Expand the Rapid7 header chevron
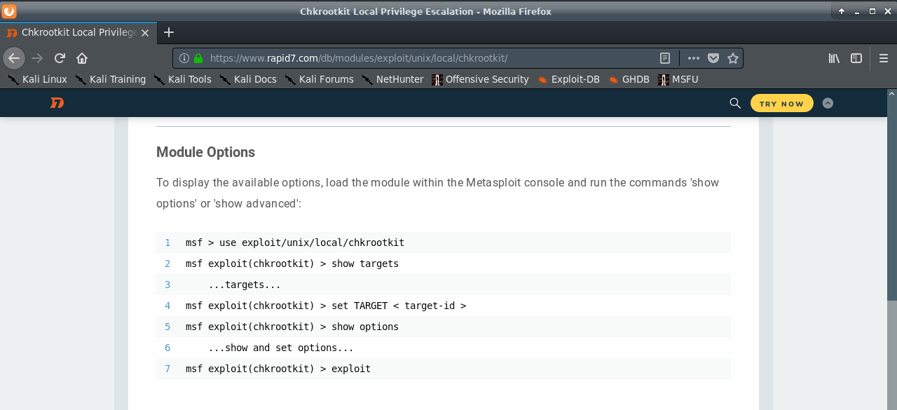The height and width of the screenshot is (410, 897). 828,103
